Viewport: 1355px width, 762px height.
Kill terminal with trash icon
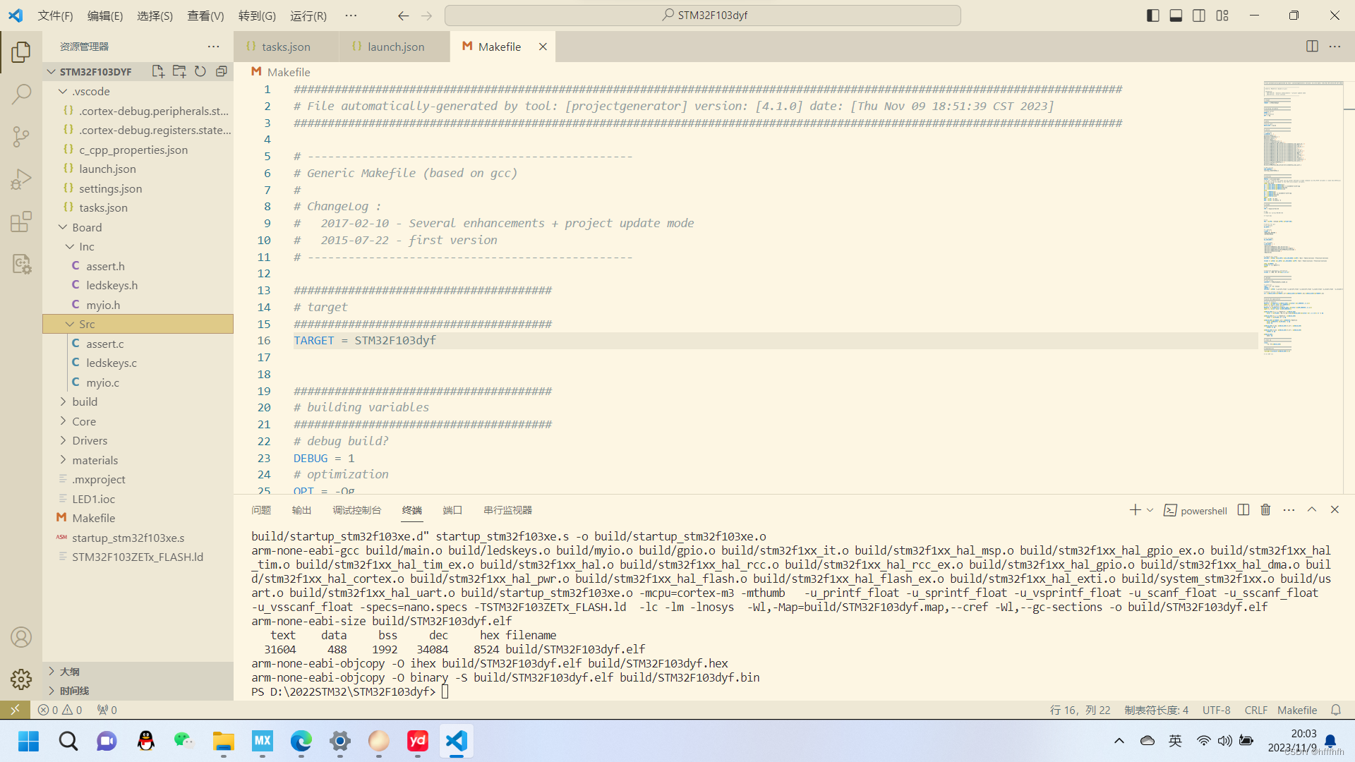tap(1265, 510)
